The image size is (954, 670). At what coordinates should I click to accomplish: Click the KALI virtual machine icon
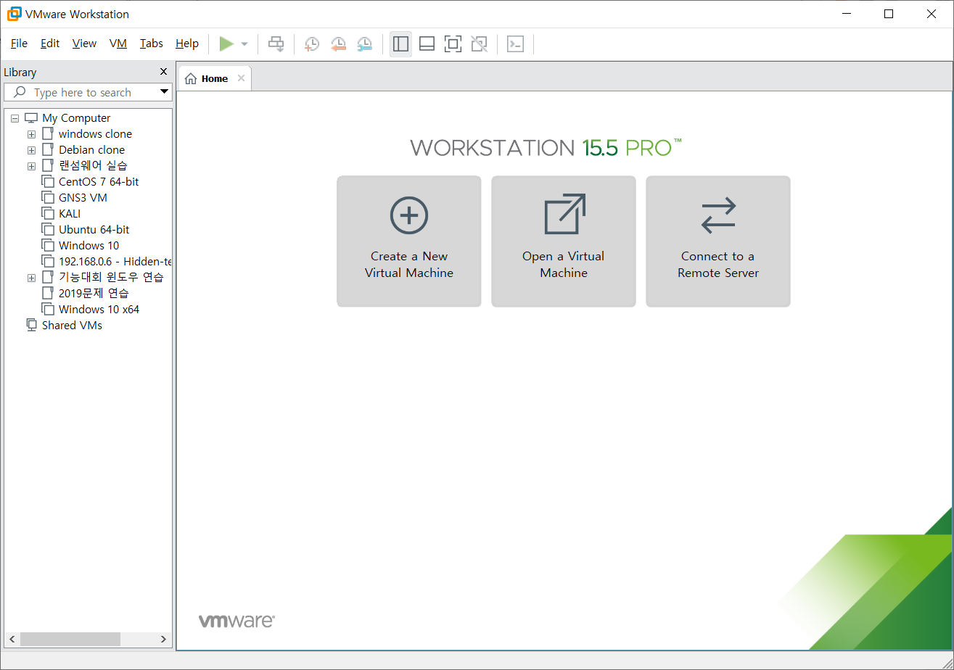coord(48,214)
